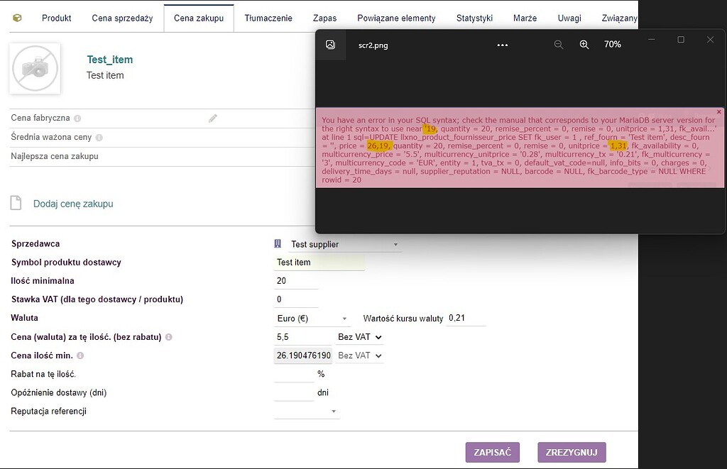Click the Dodaj cenę zakupu link
This screenshot has height=469, width=727.
(x=73, y=204)
